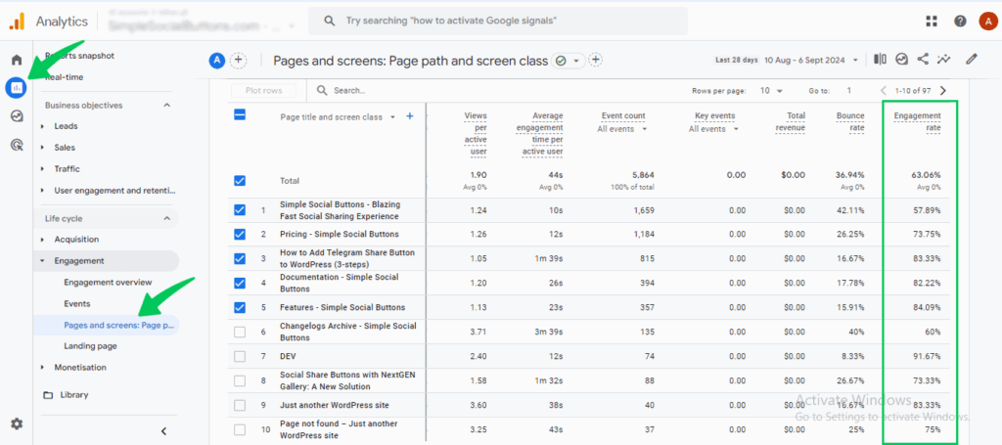This screenshot has width=1002, height=445.
Task: Open the Events report
Action: [x=77, y=304]
